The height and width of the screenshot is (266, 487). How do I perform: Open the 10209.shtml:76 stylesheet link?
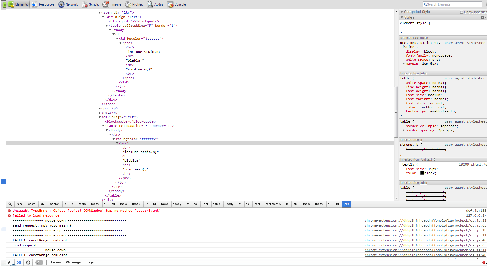pos(473,165)
